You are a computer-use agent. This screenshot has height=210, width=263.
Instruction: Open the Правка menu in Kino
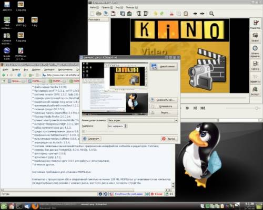[x=107, y=7]
